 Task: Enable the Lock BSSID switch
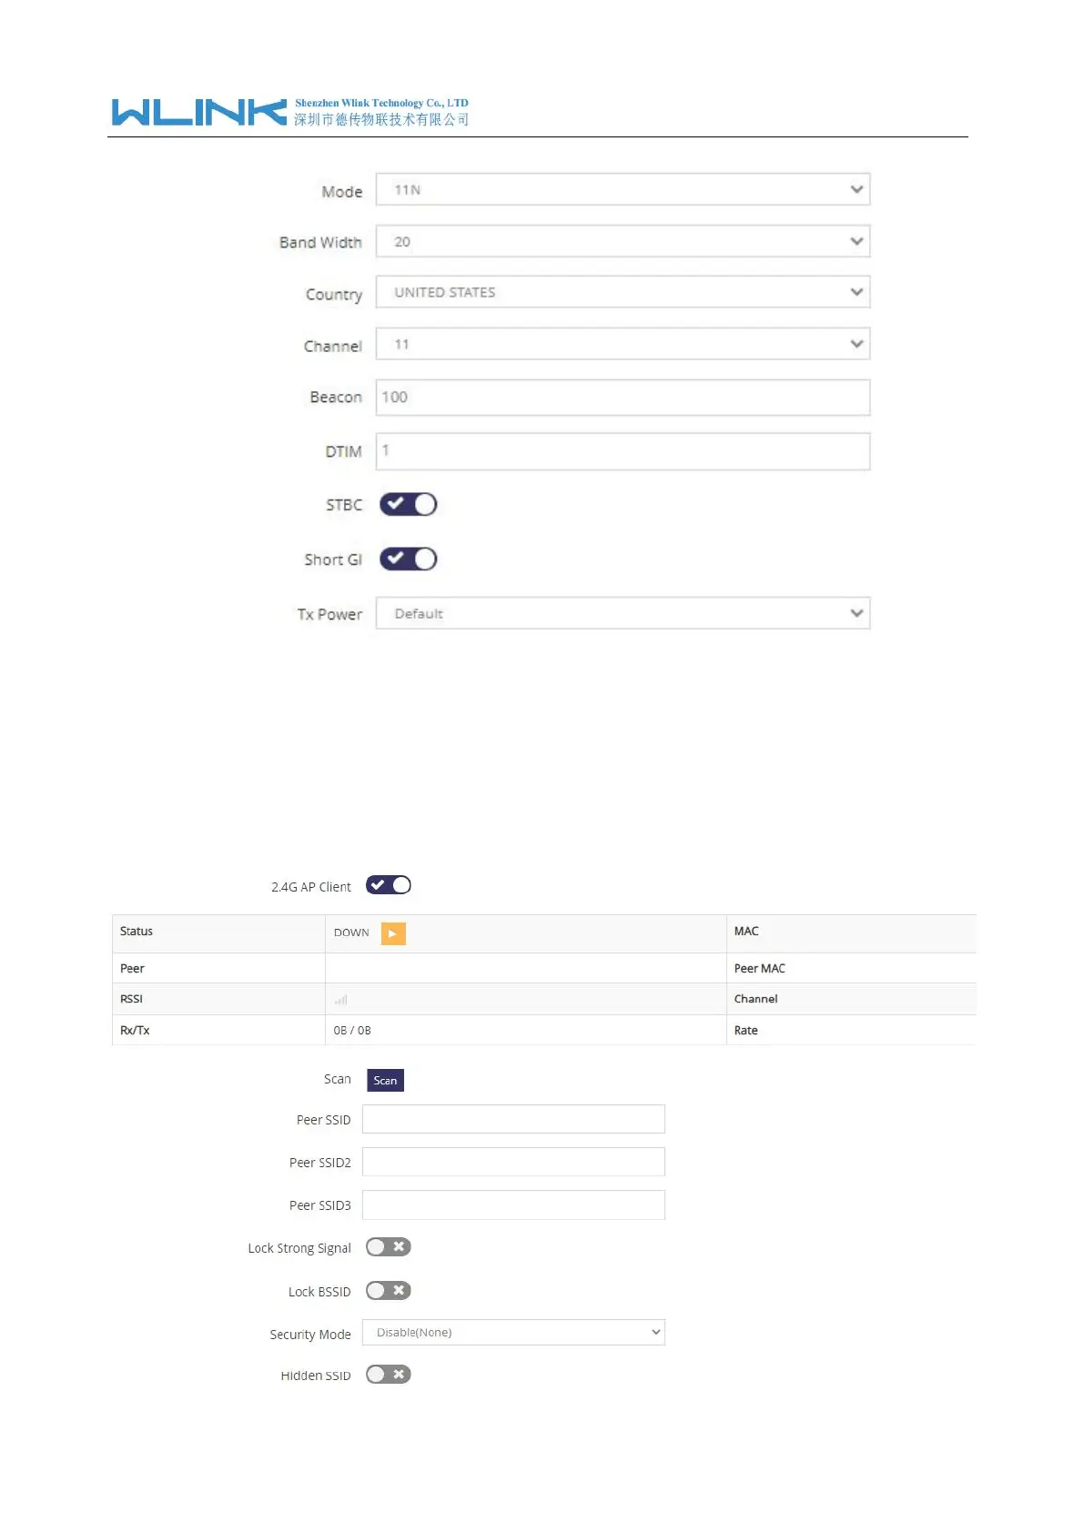tap(389, 1291)
